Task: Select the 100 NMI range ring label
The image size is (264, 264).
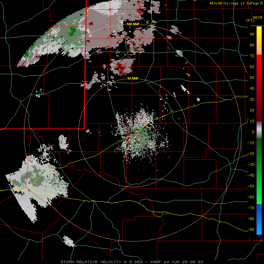Action: [133, 24]
